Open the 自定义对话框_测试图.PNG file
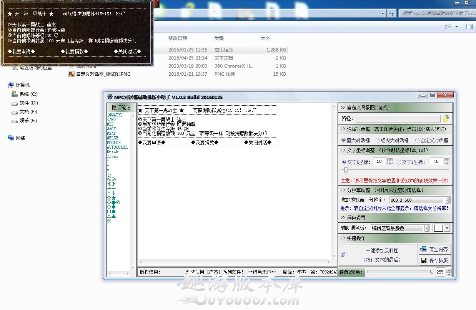This screenshot has width=476, height=310. click(x=103, y=74)
